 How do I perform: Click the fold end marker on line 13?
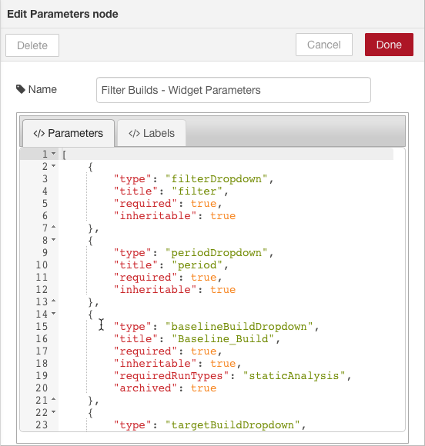[54, 301]
